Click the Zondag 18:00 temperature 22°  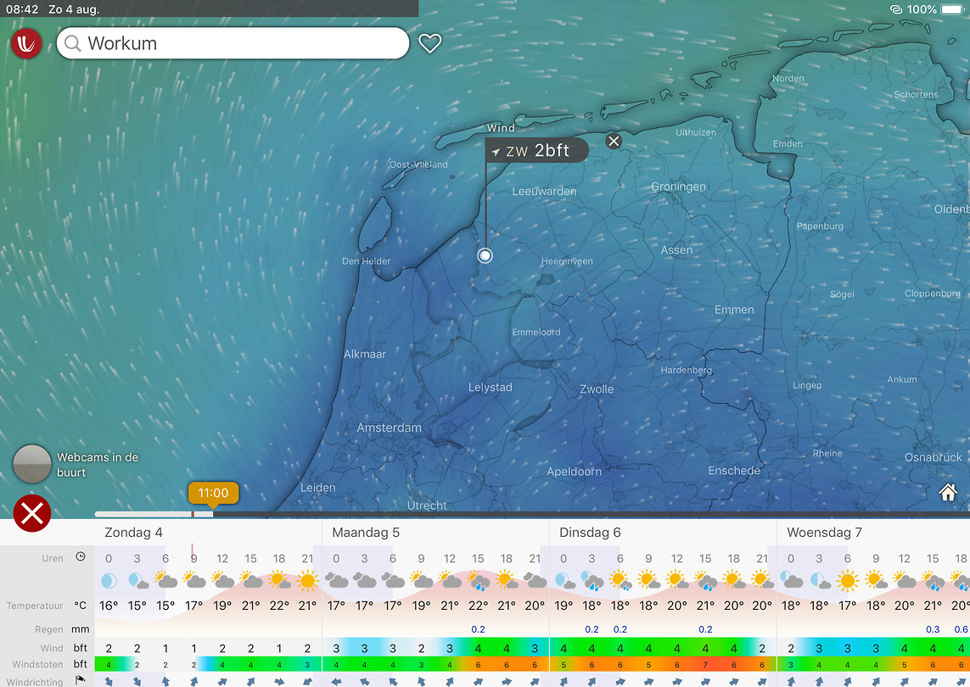[279, 606]
